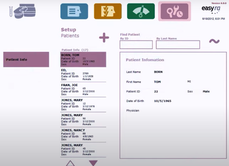Click the Find Patient label
The image size is (229, 166).
(130, 34)
